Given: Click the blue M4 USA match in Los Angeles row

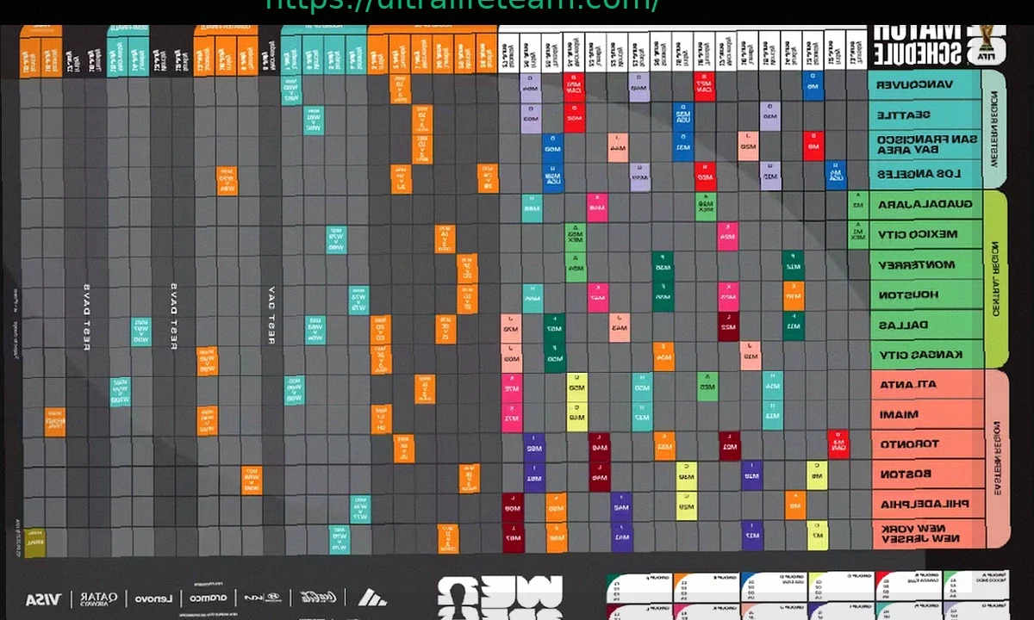Looking at the screenshot, I should (x=835, y=175).
